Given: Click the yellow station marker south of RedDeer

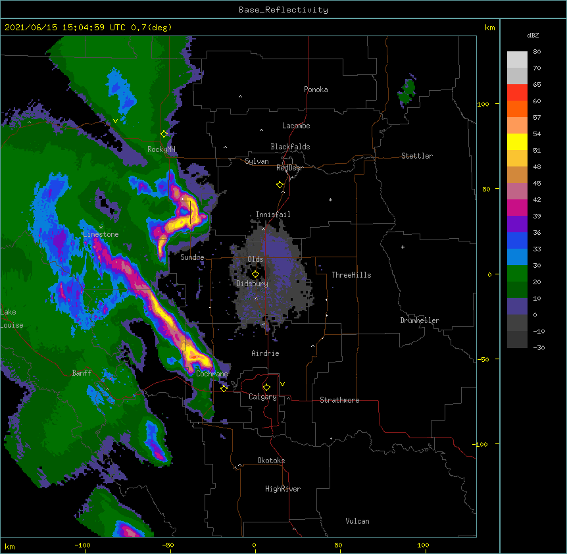Looking at the screenshot, I should click(280, 185).
